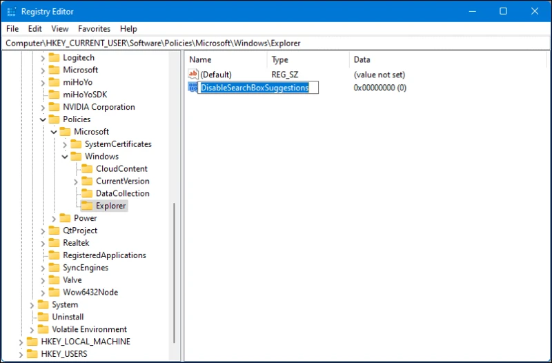Open the Help menu
The height and width of the screenshot is (363, 552).
coord(128,29)
